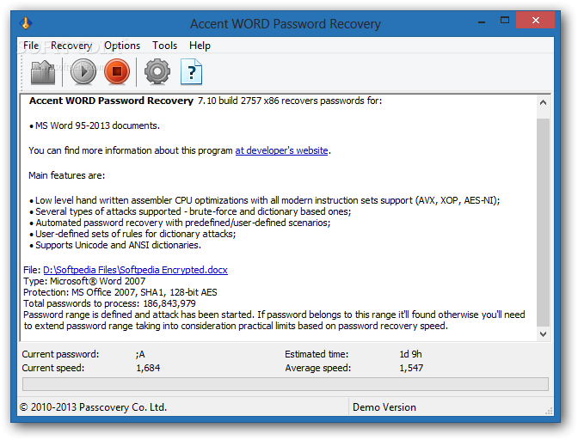This screenshot has height=440, width=578.
Task: Click the Estimated time value '1d 9h'
Action: 410,354
